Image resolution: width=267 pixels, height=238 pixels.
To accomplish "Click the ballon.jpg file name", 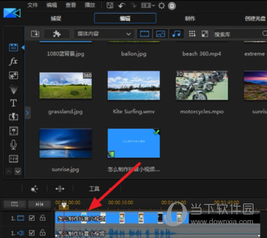I will [x=134, y=54].
